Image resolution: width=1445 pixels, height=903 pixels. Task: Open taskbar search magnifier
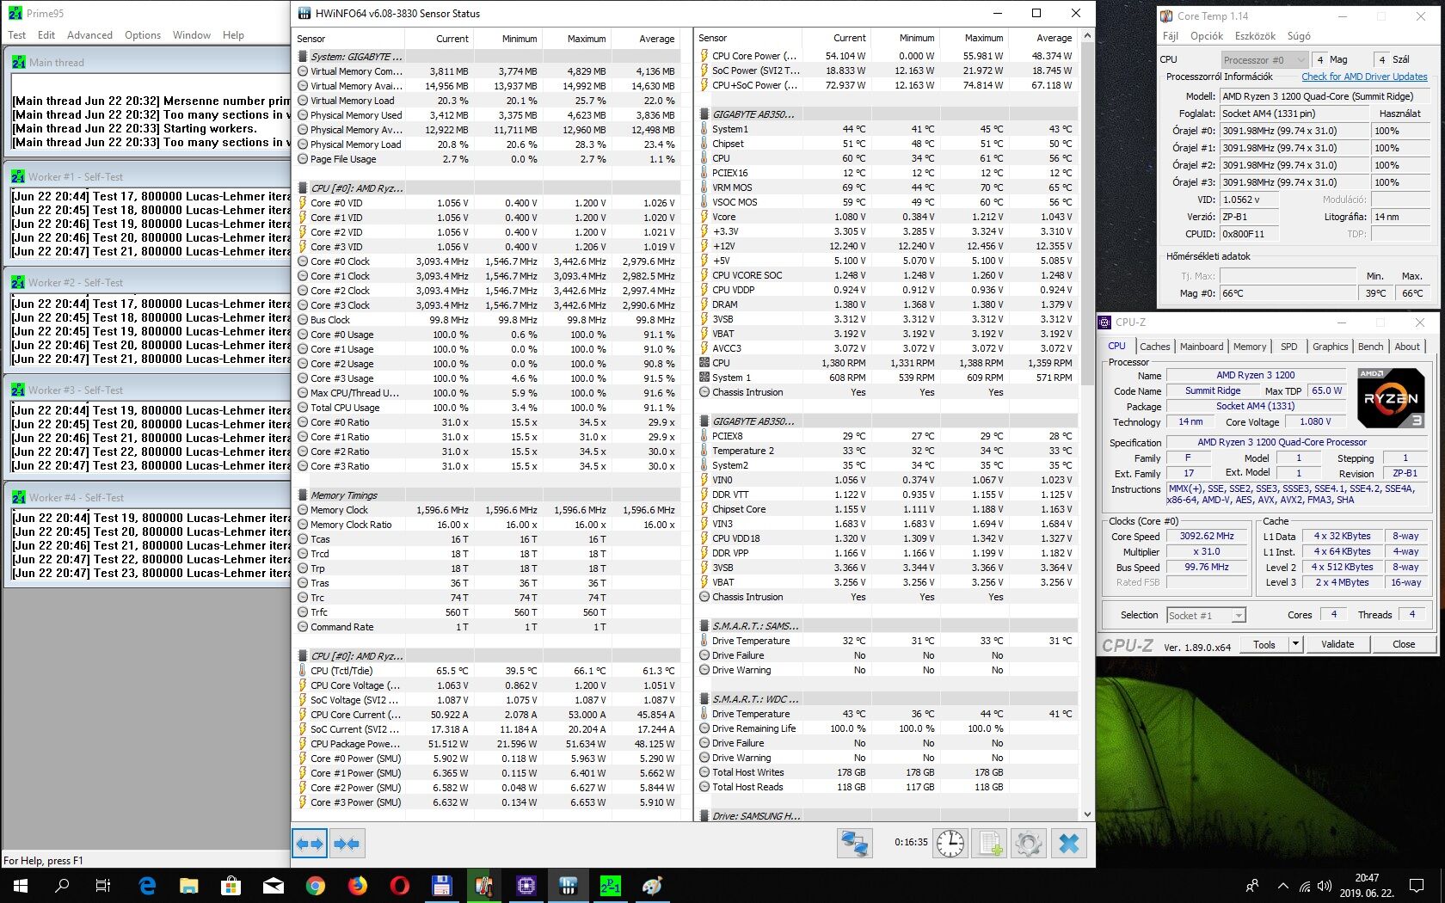pos(62,885)
